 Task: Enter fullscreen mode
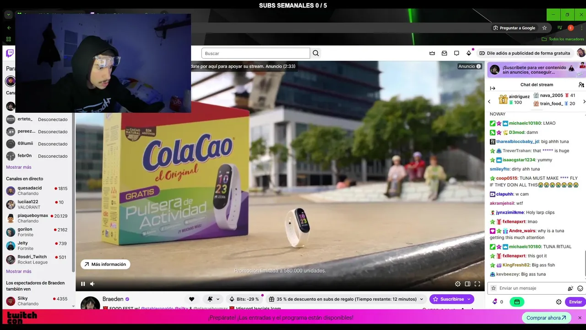pos(477,284)
